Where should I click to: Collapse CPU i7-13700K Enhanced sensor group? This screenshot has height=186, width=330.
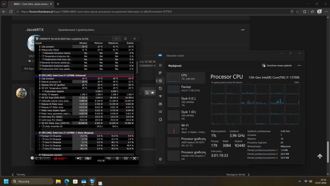coord(36,75)
